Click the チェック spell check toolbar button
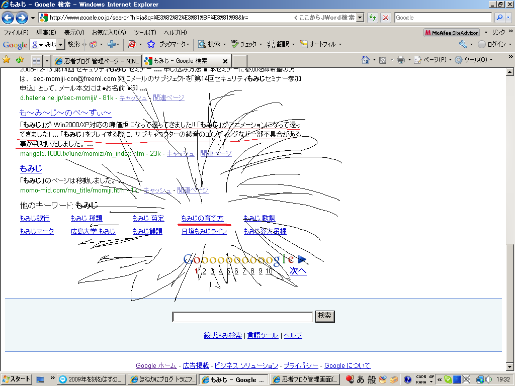Image resolution: width=515 pixels, height=386 pixels. coord(244,44)
